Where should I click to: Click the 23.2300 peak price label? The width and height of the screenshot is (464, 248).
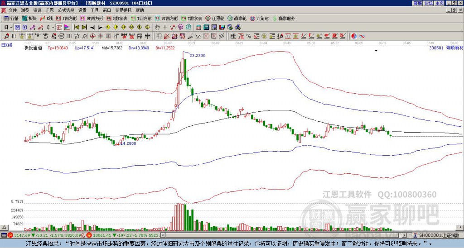point(198,56)
